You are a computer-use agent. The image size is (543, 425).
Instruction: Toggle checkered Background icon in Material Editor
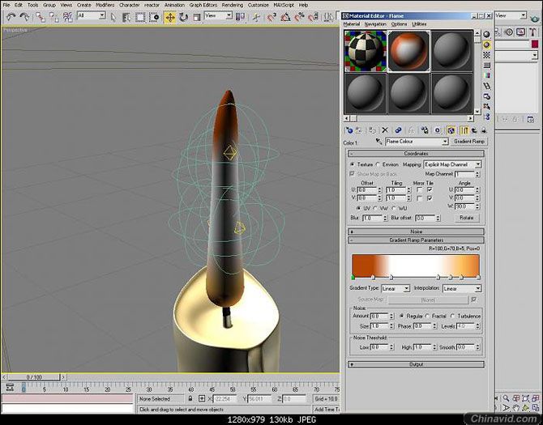(x=486, y=55)
